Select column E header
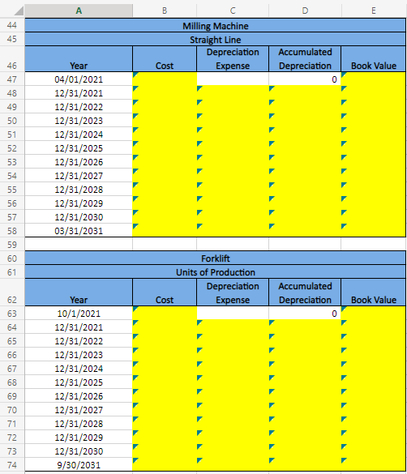The image size is (407, 474). 374,11
